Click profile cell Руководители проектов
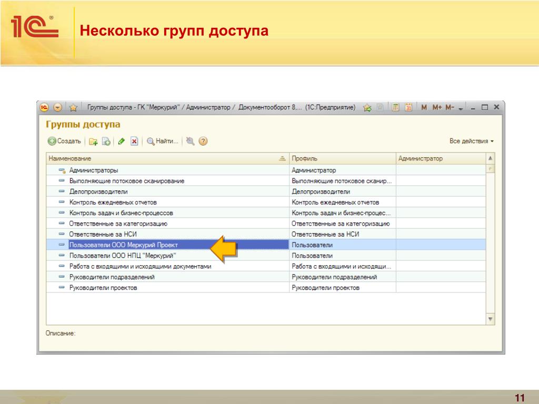 [342, 287]
